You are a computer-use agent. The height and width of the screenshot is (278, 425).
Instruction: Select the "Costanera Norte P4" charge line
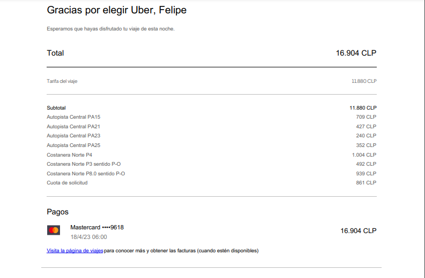click(70, 155)
